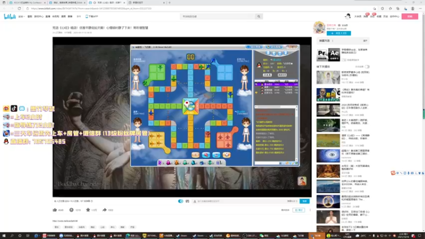This screenshot has width=425, height=239.
Task: Open the notes button below the video
Action: (x=299, y=210)
